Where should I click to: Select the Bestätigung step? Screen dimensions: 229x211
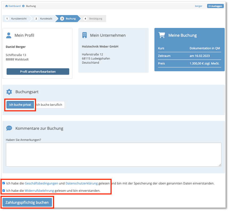click(x=95, y=19)
